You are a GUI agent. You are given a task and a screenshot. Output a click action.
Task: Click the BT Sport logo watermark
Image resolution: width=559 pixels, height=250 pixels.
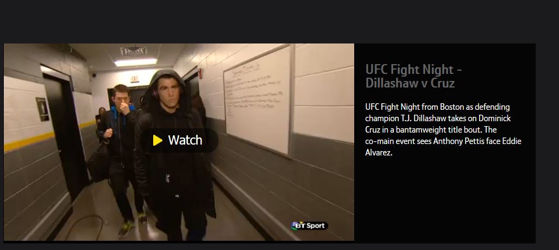coord(309,226)
